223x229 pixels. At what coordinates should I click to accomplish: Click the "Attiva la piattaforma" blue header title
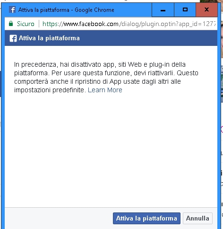(x=49, y=38)
